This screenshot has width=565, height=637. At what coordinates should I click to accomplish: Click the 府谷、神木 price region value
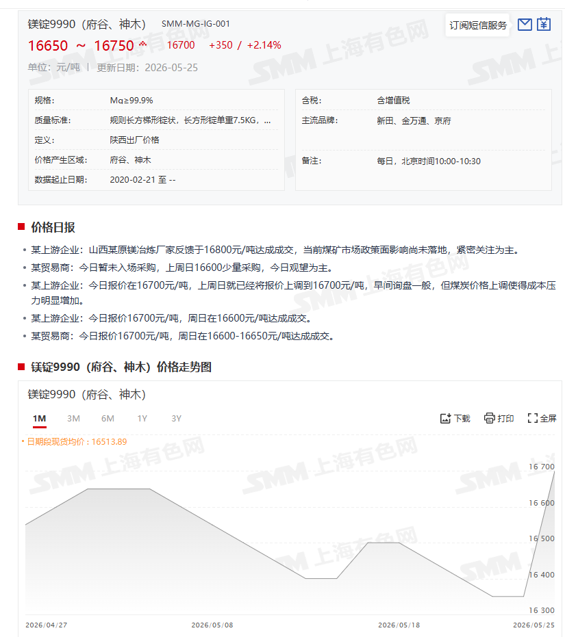coord(130,160)
